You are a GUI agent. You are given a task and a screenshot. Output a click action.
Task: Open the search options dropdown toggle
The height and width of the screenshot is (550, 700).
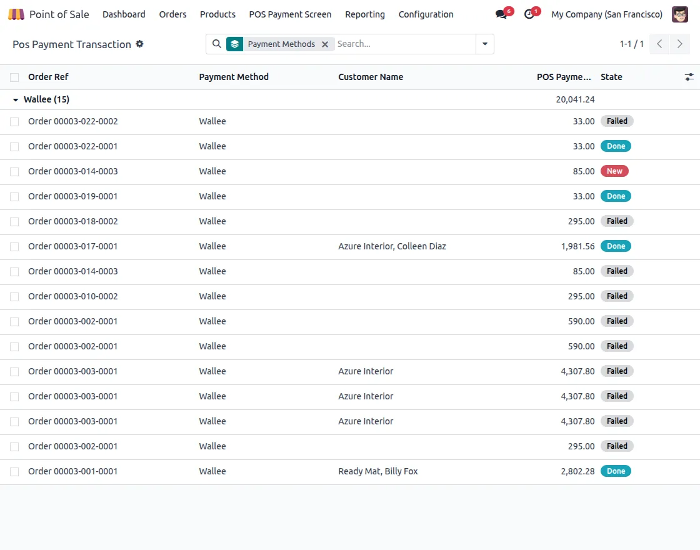[485, 44]
